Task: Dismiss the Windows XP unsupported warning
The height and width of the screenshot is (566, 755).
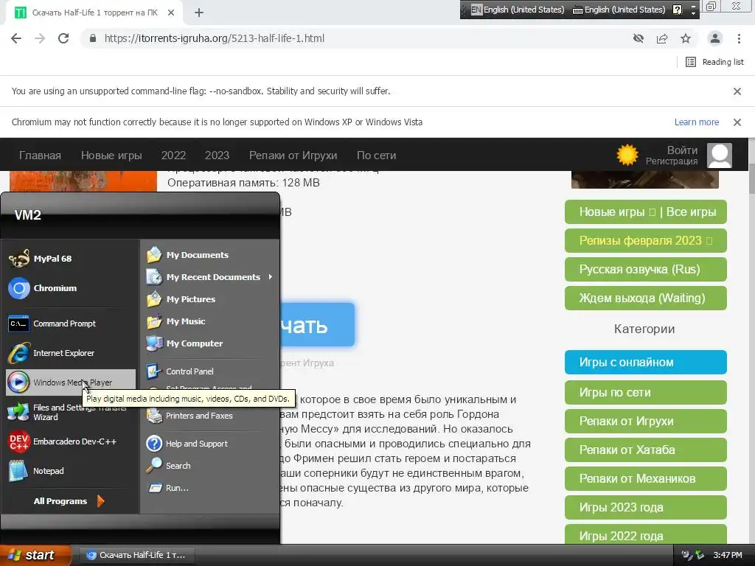Action: point(737,122)
